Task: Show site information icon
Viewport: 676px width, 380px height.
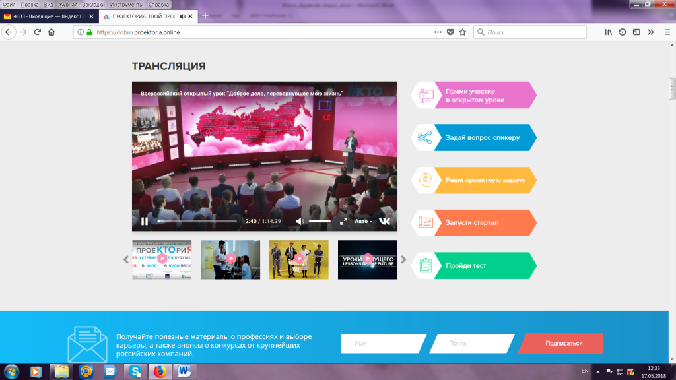Action: [x=80, y=32]
